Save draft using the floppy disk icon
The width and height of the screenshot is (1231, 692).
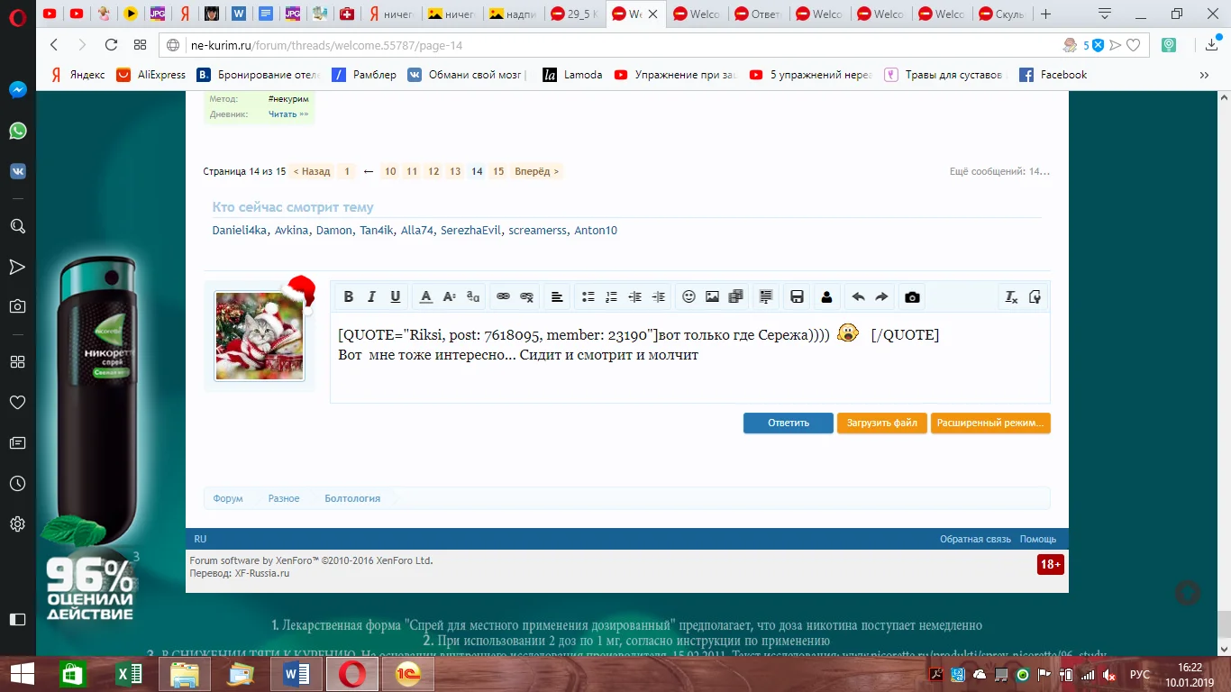coord(798,297)
